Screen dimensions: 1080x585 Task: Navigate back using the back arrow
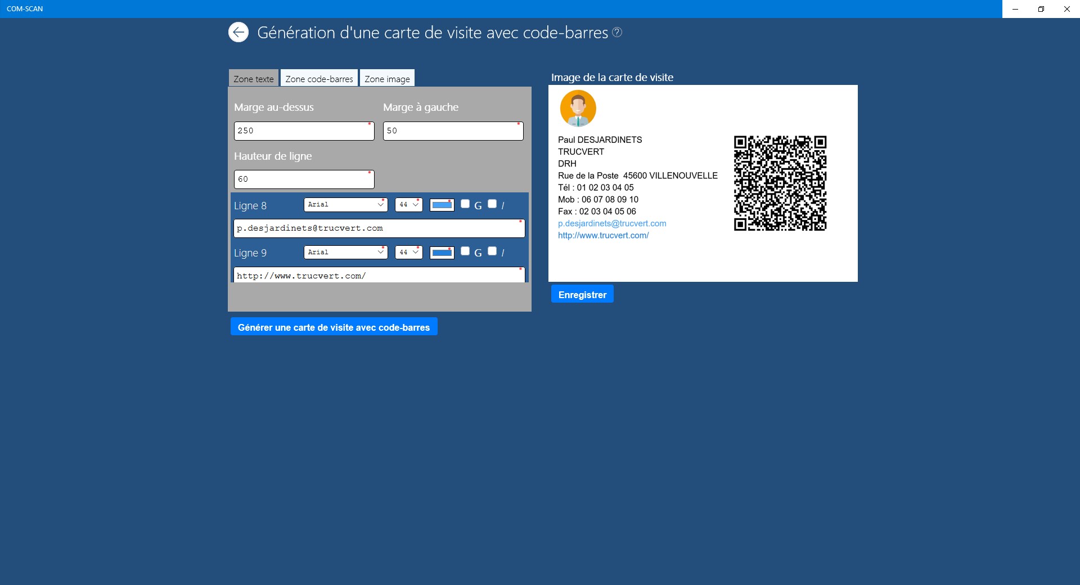[238, 32]
